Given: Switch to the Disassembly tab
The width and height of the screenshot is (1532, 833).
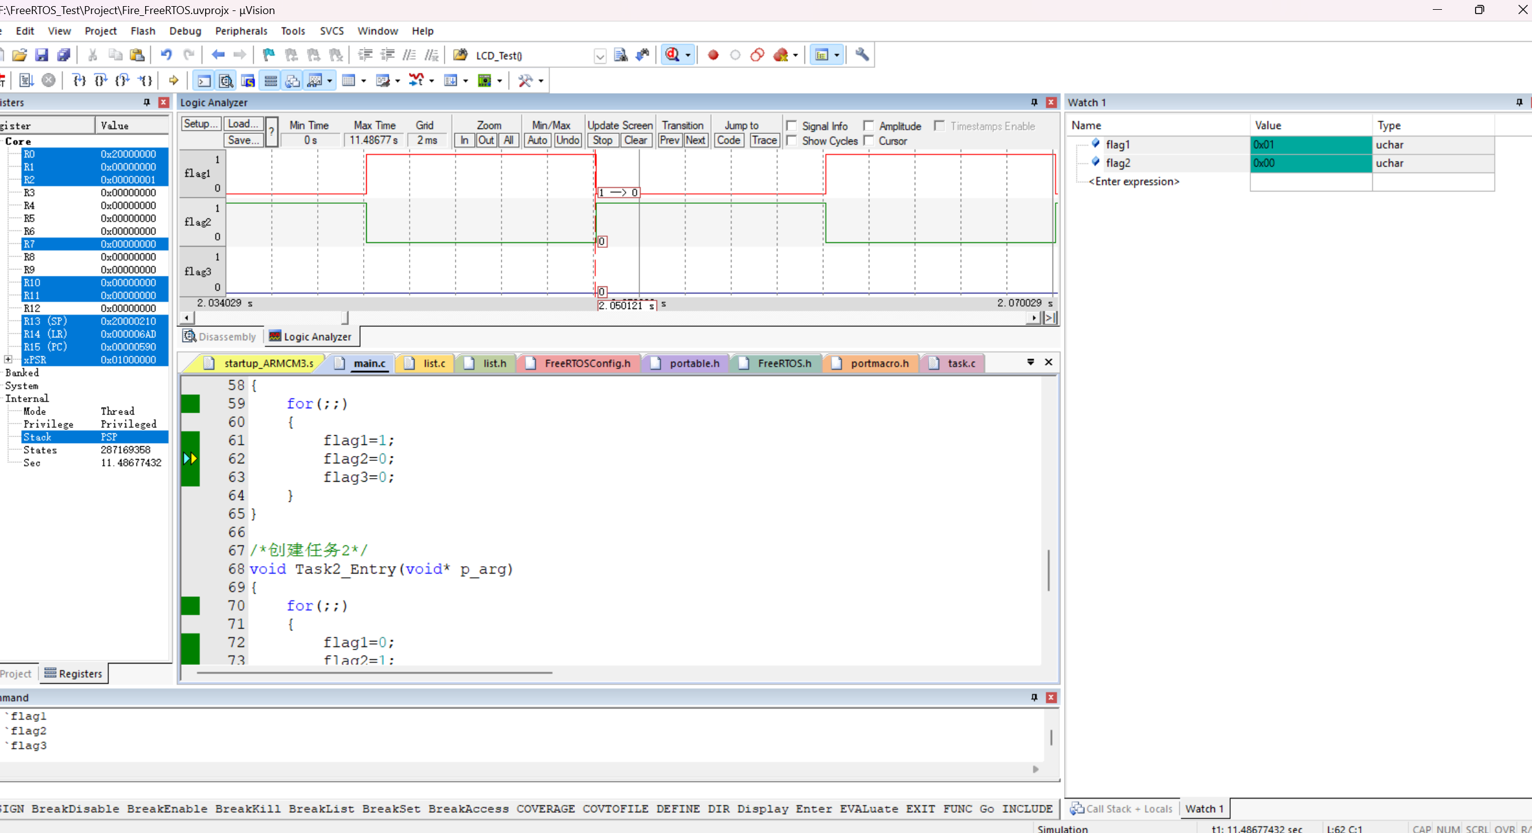Looking at the screenshot, I should pyautogui.click(x=220, y=337).
